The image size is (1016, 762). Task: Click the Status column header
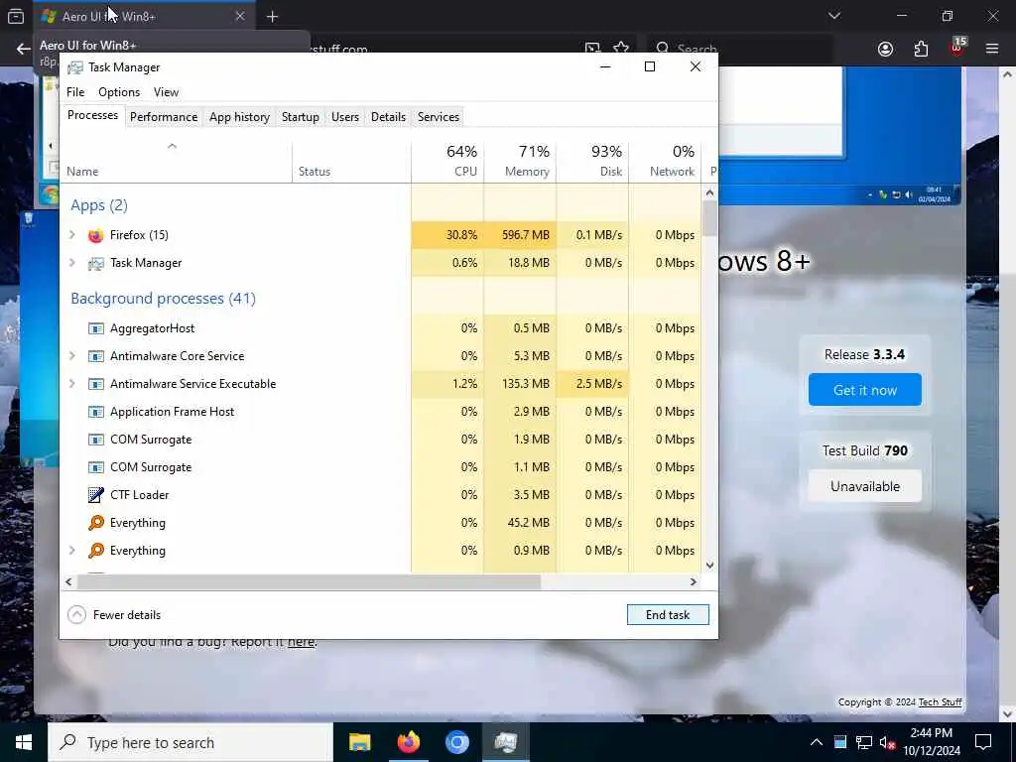pyautogui.click(x=352, y=162)
